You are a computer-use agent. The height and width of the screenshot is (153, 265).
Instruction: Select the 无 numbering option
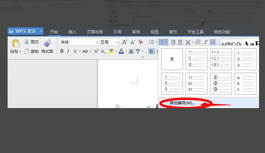[x=172, y=59]
